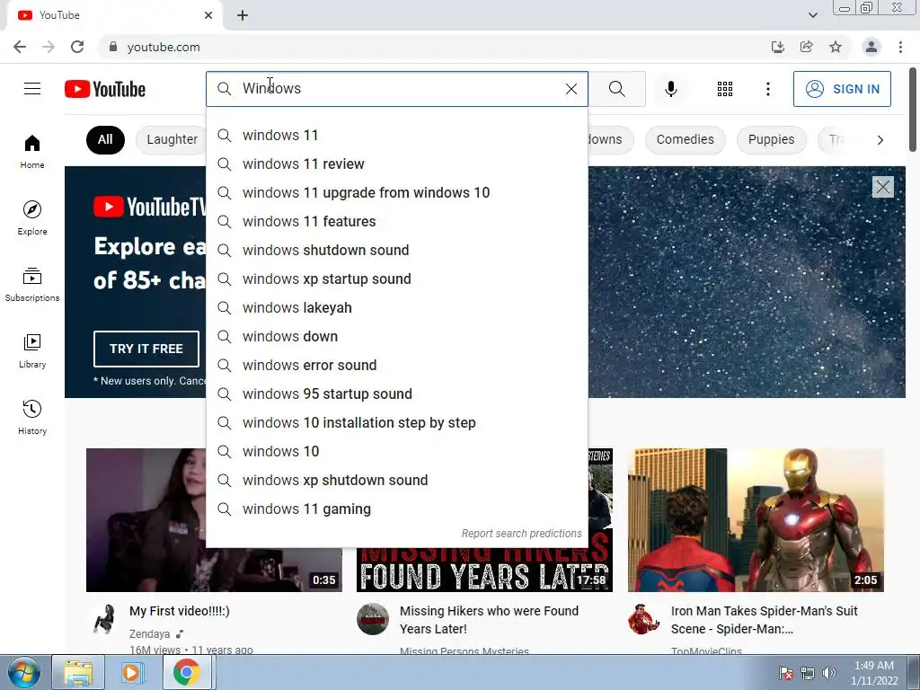This screenshot has height=690, width=920.
Task: Click Report search predictions link
Action: pos(522,534)
